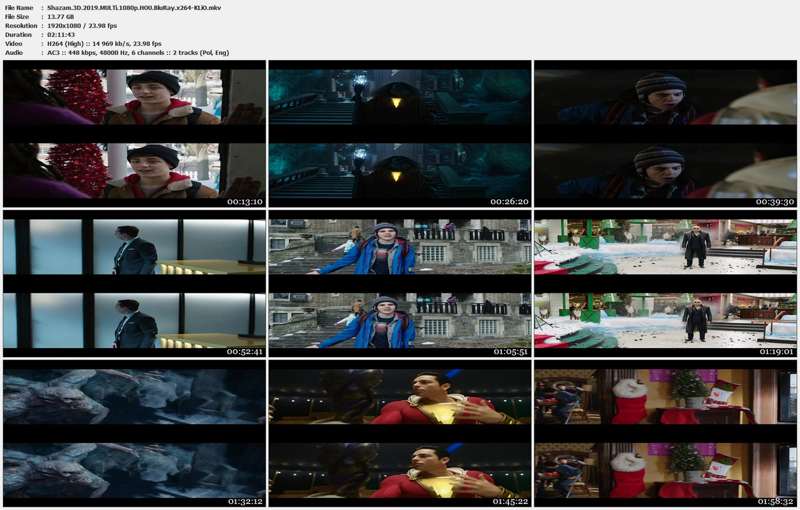Click the "Duration" field label
Viewport: 800px width, 510px height.
click(19, 34)
